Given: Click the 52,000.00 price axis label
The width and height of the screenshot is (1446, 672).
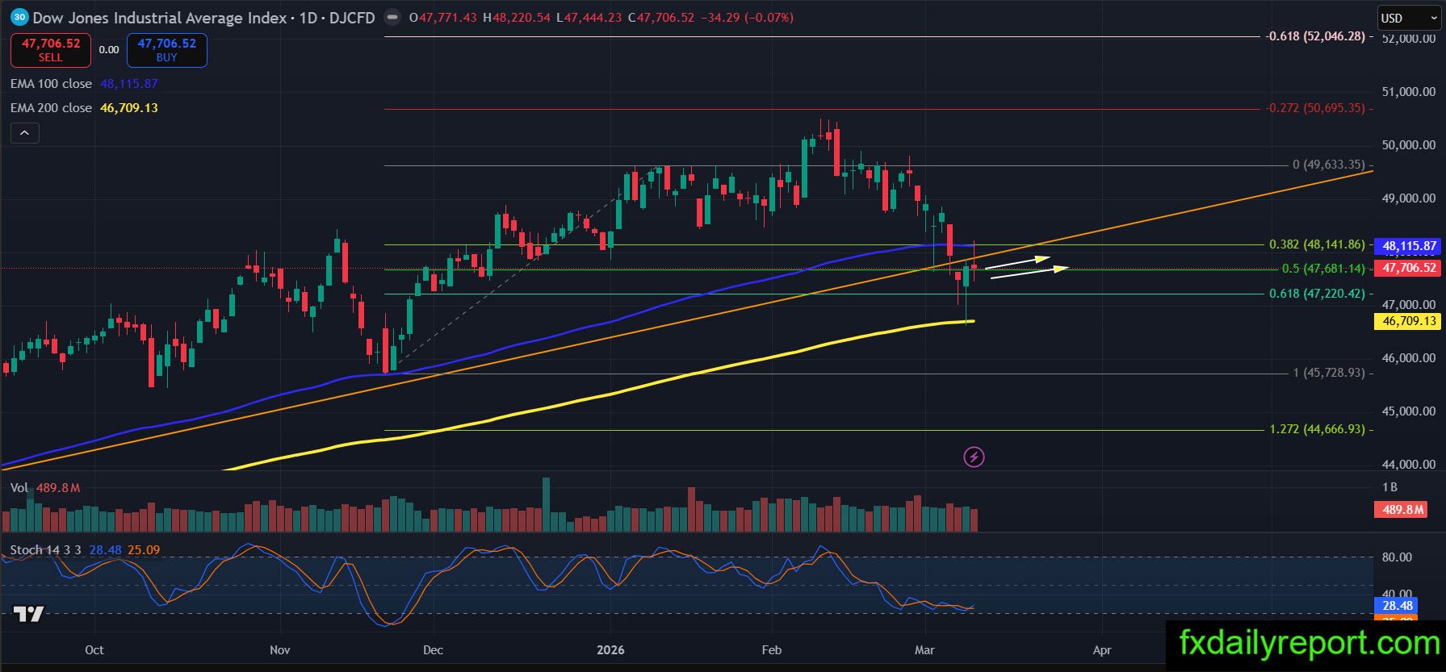Looking at the screenshot, I should [1409, 39].
